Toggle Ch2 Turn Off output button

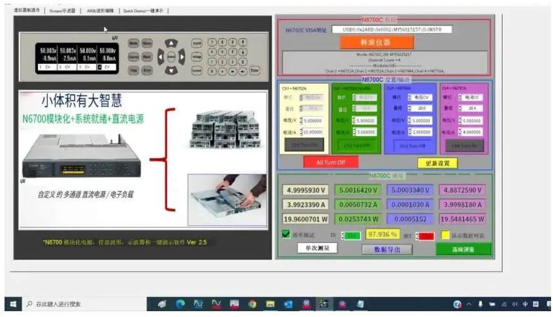pyautogui.click(x=357, y=145)
